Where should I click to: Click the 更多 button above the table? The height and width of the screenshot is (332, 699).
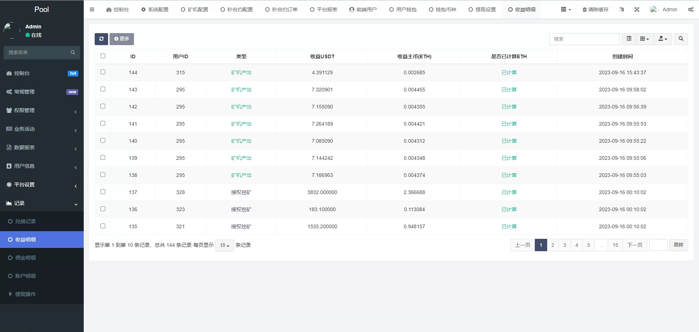pyautogui.click(x=122, y=39)
